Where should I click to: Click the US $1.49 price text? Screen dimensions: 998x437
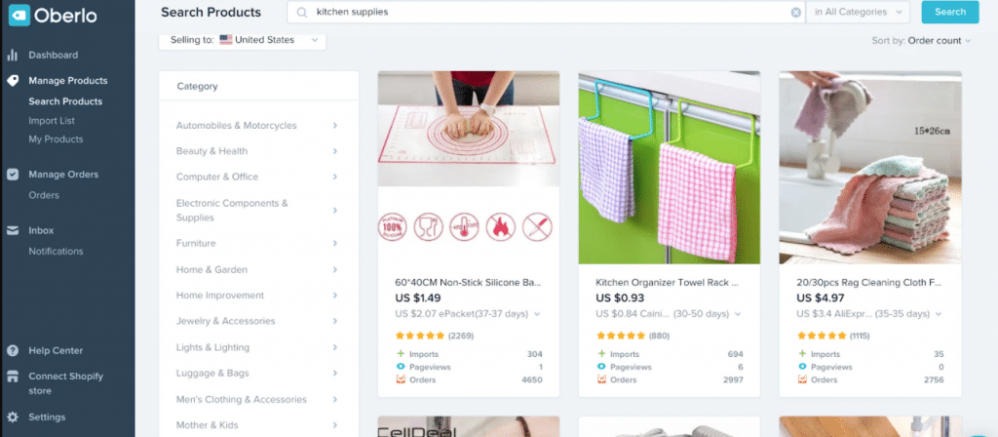point(417,298)
